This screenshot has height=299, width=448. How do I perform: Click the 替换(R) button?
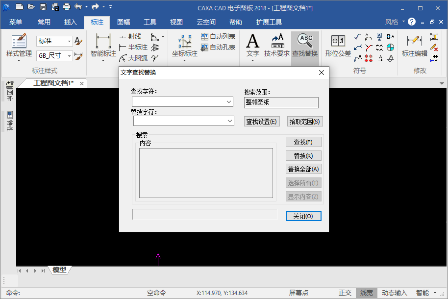click(x=303, y=156)
